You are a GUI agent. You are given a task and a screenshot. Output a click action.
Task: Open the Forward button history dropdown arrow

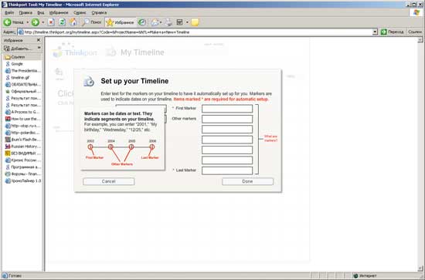(42, 22)
